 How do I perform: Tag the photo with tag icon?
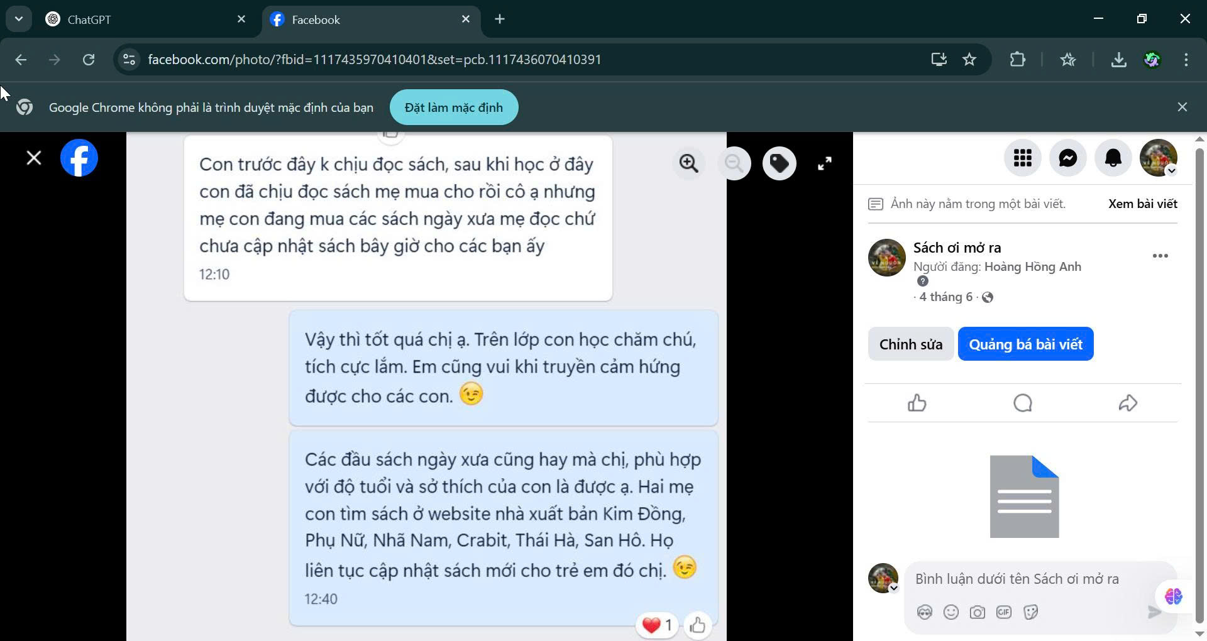pyautogui.click(x=780, y=163)
